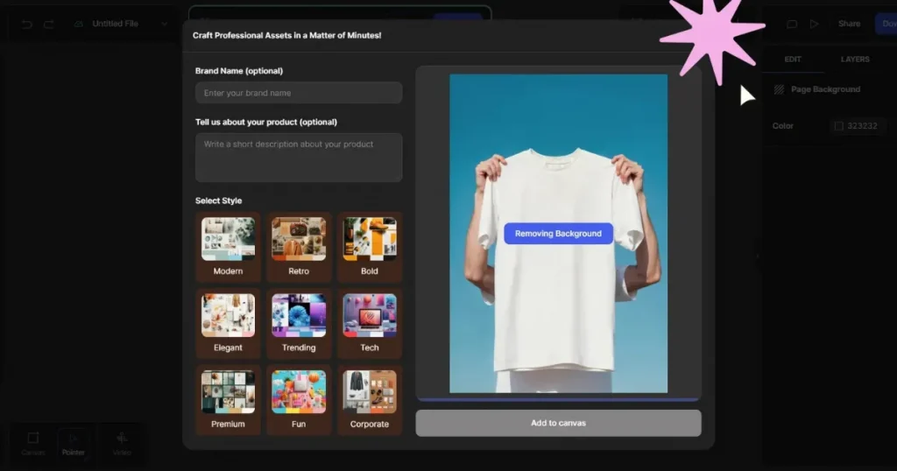
Task: Switch to the LAYERS tab
Action: 855,60
